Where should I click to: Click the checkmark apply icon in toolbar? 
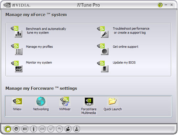tap(51, 129)
